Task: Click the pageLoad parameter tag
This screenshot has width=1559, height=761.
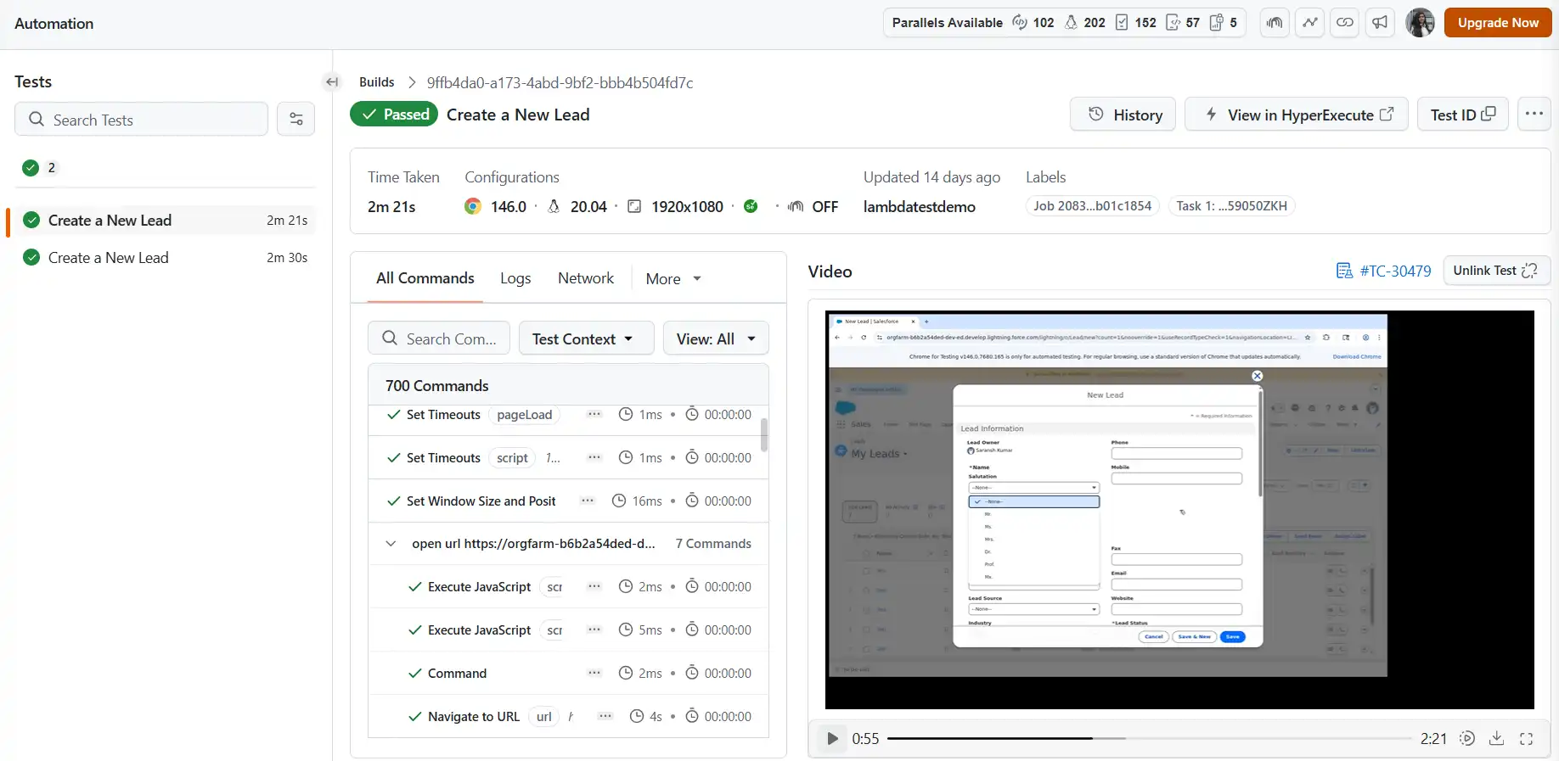Action: (x=524, y=414)
